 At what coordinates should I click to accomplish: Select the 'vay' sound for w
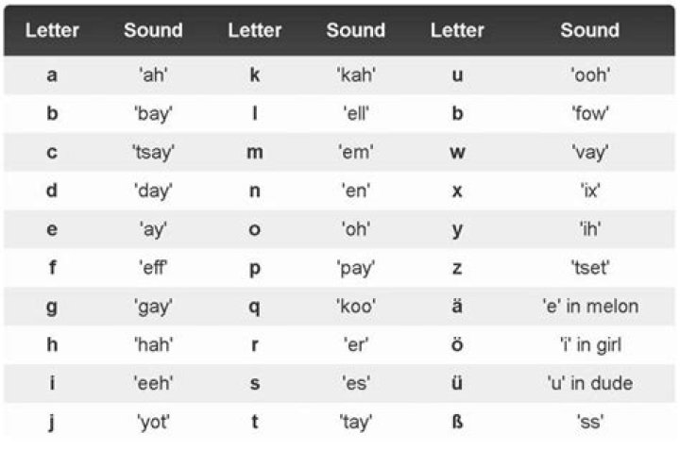(x=590, y=152)
